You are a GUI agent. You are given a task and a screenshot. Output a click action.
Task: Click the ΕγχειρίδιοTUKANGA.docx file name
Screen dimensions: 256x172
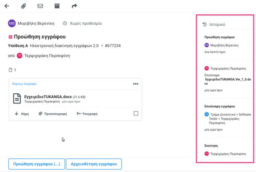coord(48,97)
